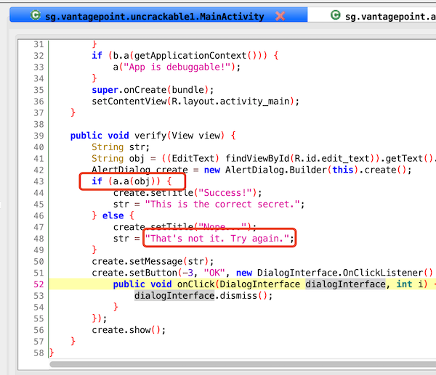Screen dimensions: 436x375
Task: Click super.onCreate(bundle) on line 35
Action: 153,90
